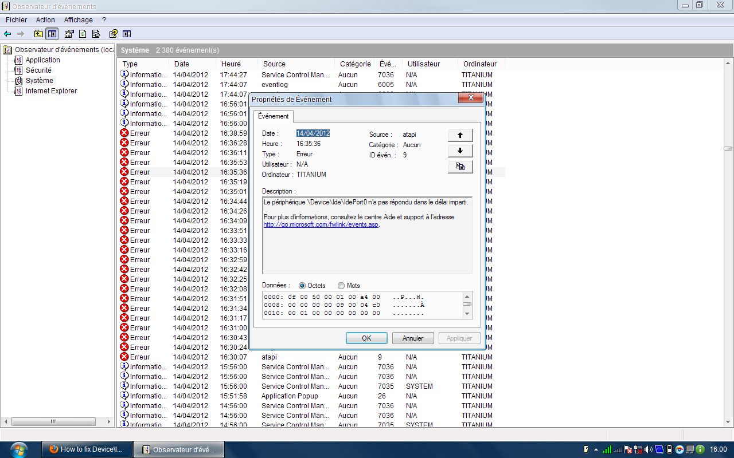The image size is (734, 458).
Task: Sort by the Source column header
Action: (x=296, y=64)
